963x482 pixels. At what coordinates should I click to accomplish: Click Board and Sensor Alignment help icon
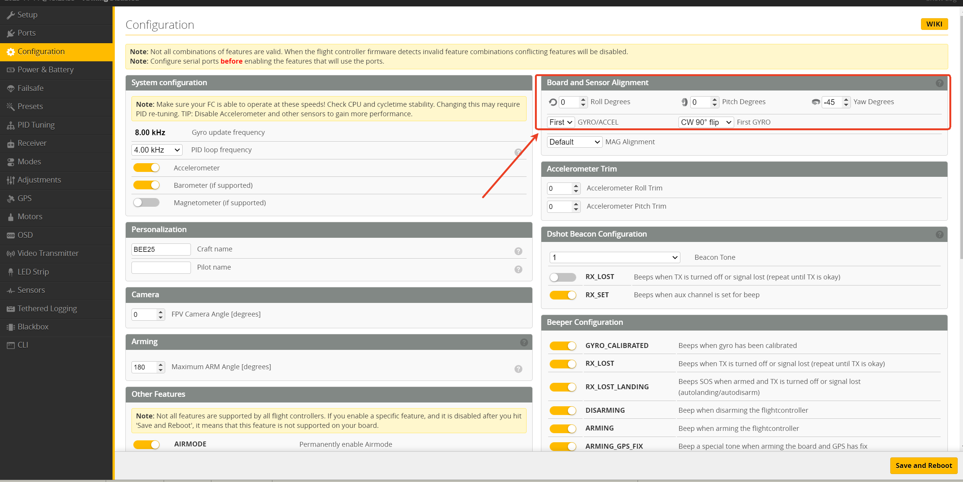point(939,83)
